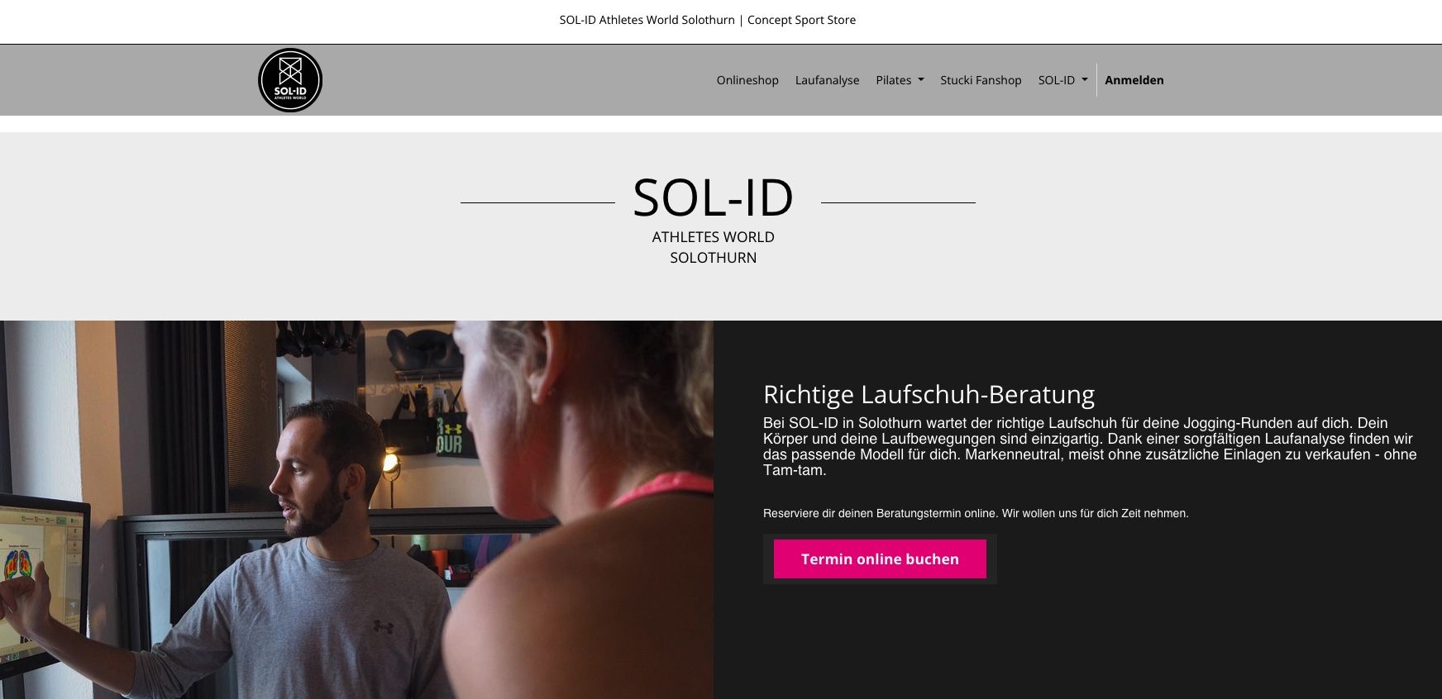Click the large SOL-ID headline

point(714,197)
